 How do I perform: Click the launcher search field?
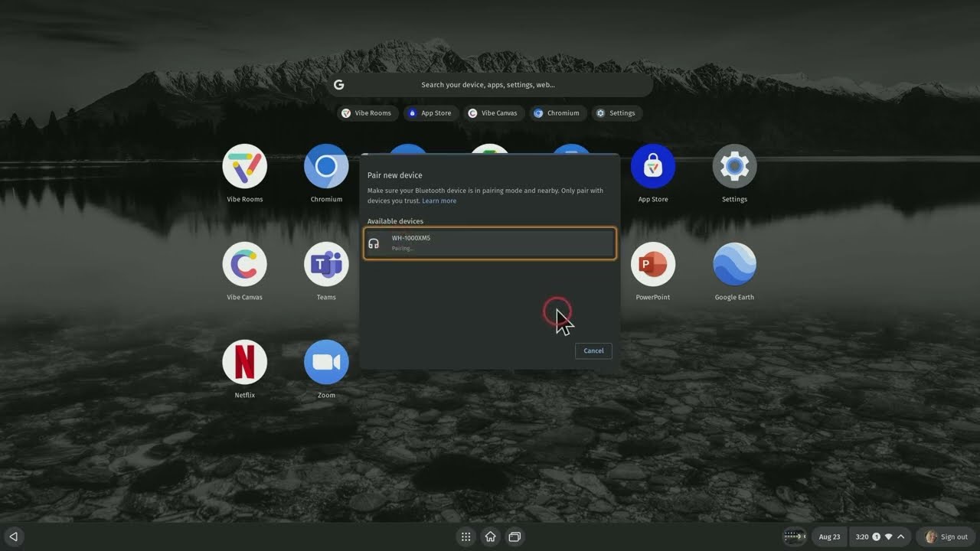(x=488, y=85)
